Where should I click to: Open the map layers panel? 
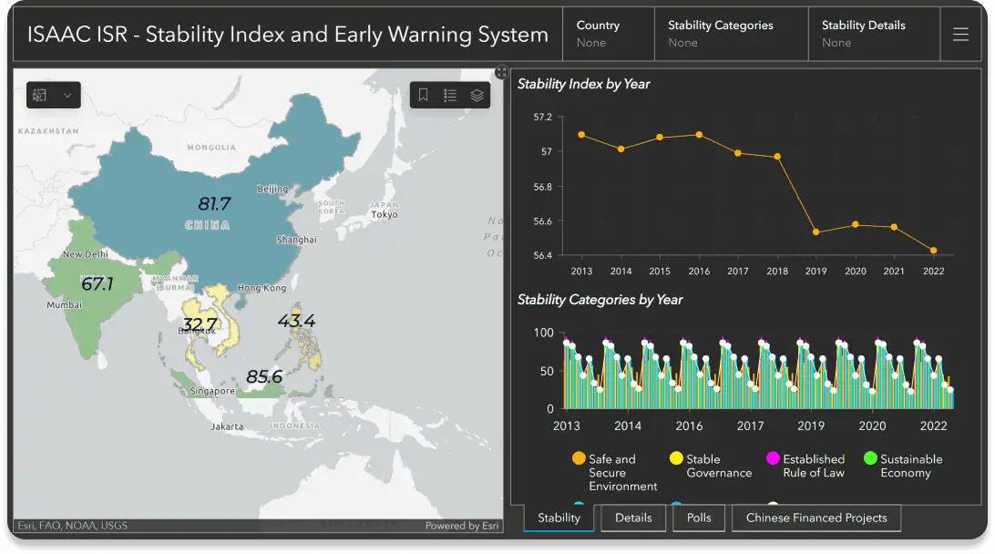[477, 95]
